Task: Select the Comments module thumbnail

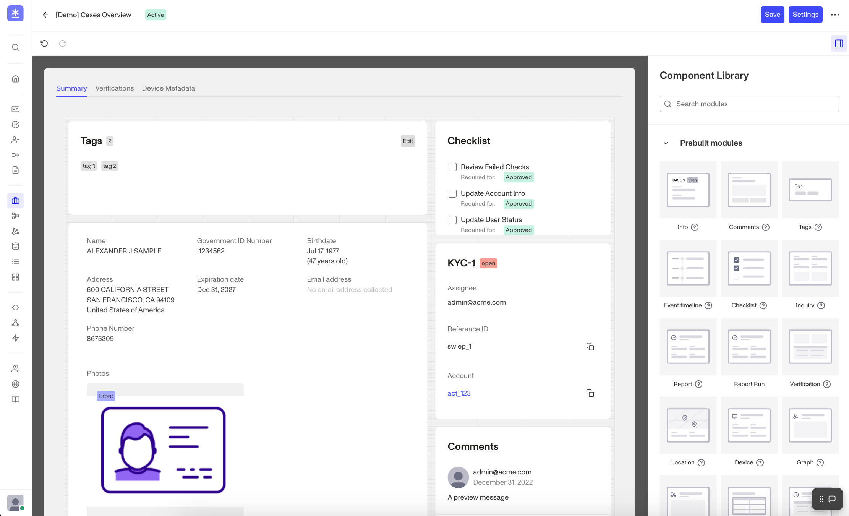Action: point(749,190)
